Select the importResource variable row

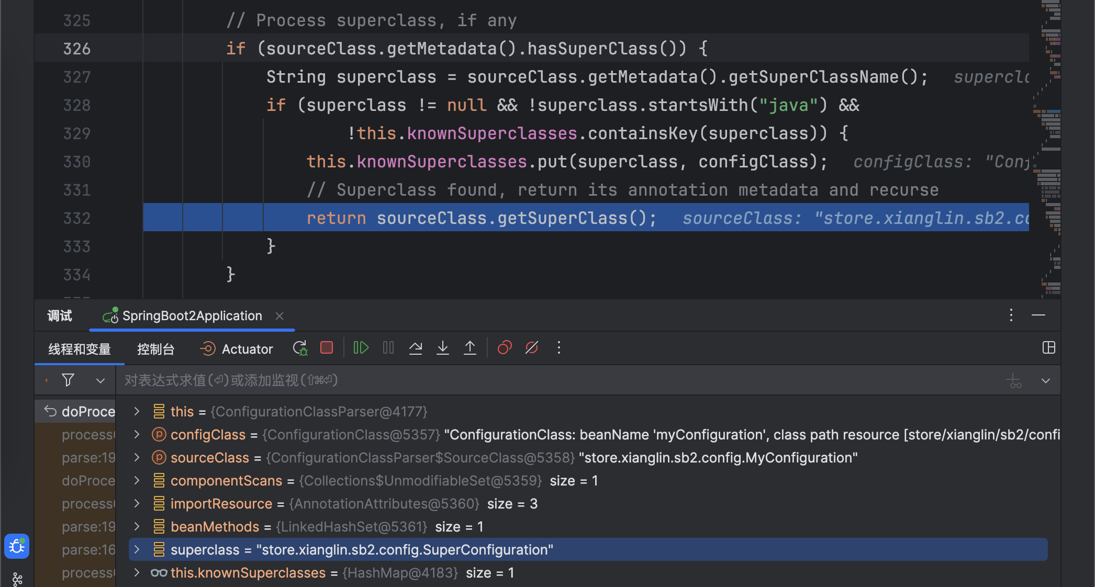pyautogui.click(x=588, y=503)
